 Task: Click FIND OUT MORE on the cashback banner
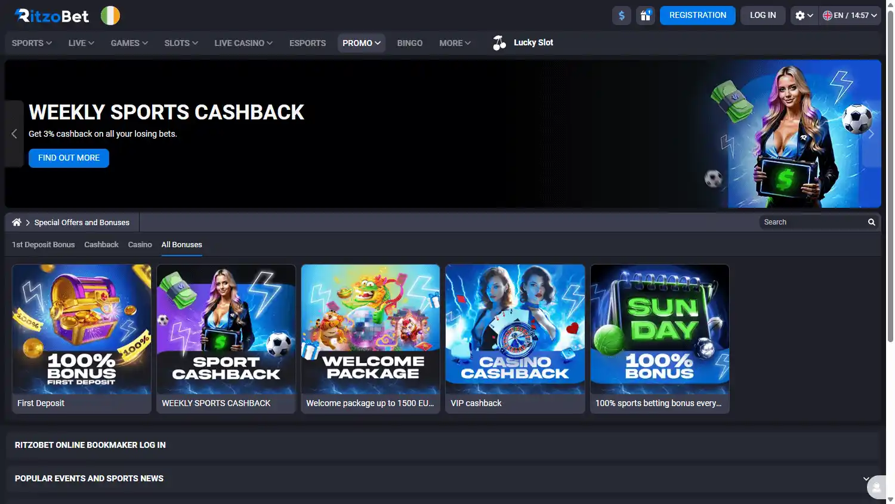69,158
